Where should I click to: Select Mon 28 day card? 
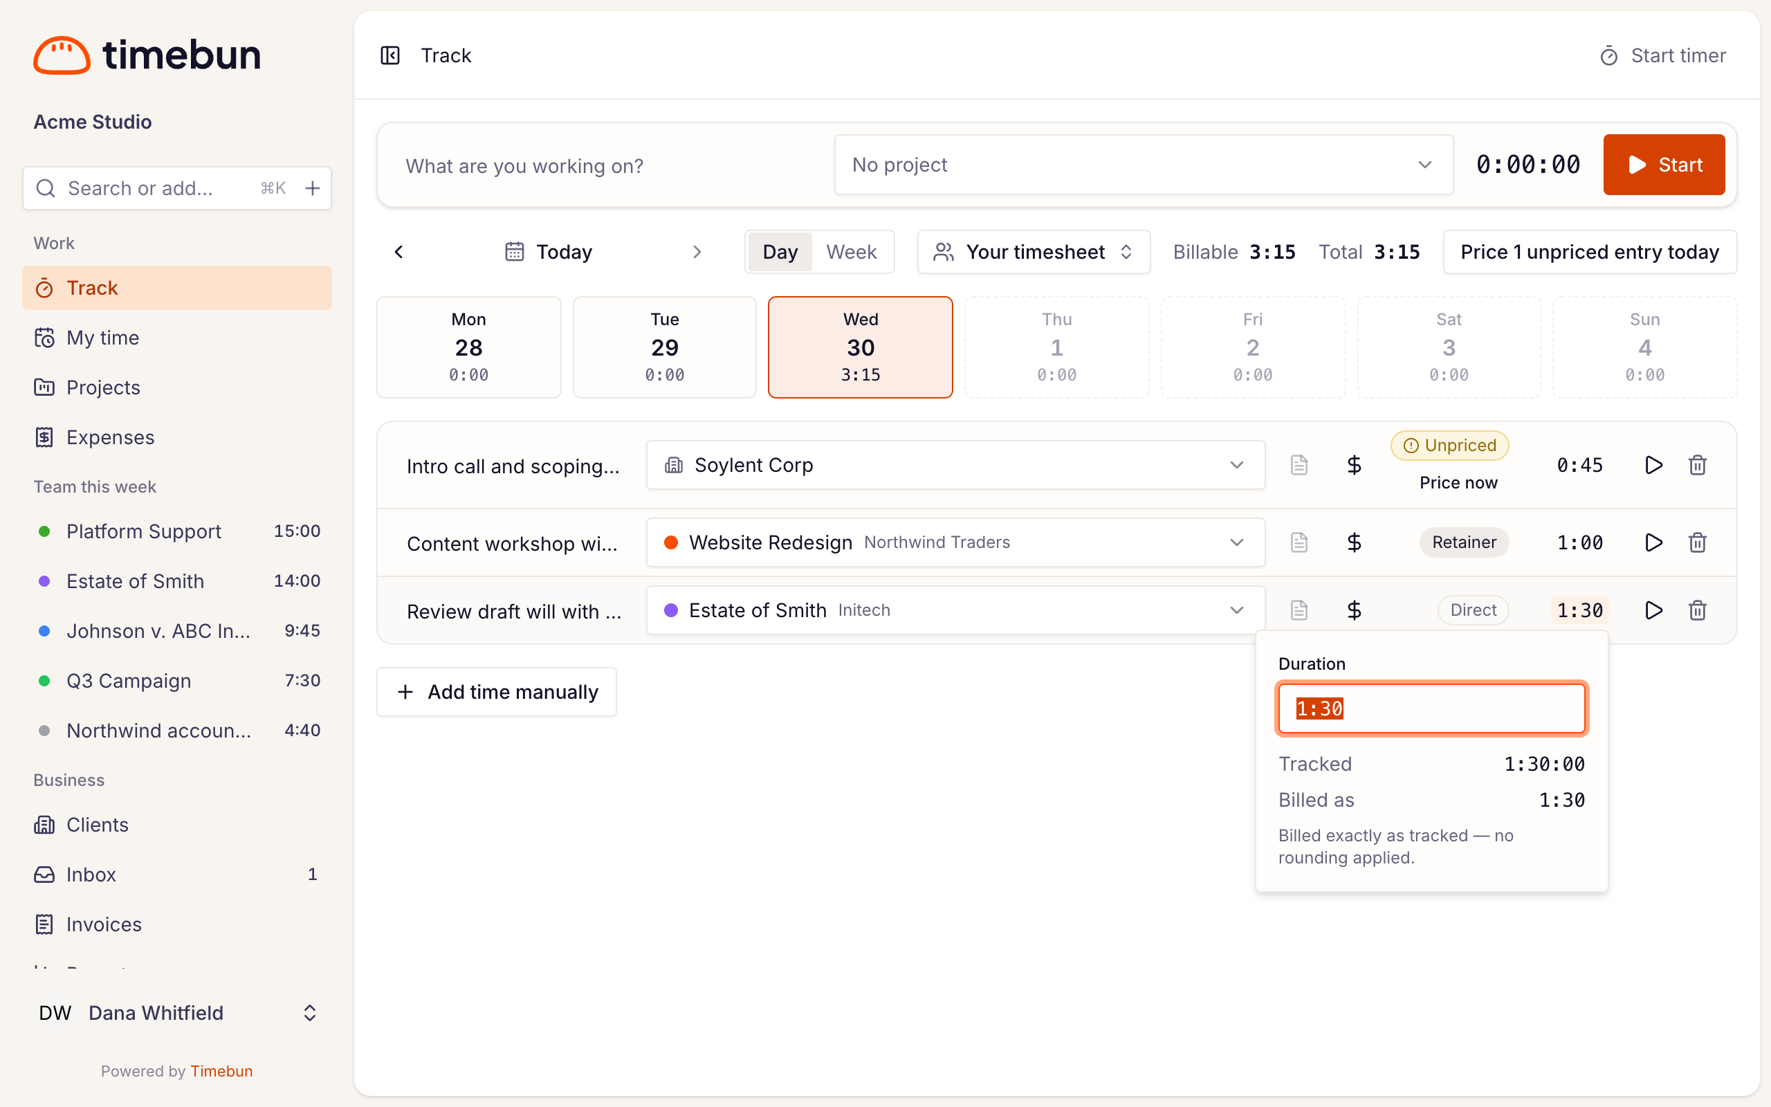point(468,347)
